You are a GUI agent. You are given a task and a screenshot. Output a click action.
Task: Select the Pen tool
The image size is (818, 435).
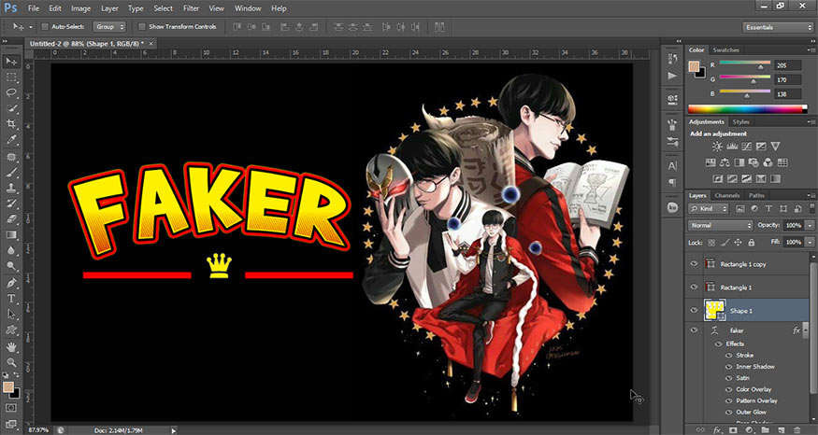11,284
